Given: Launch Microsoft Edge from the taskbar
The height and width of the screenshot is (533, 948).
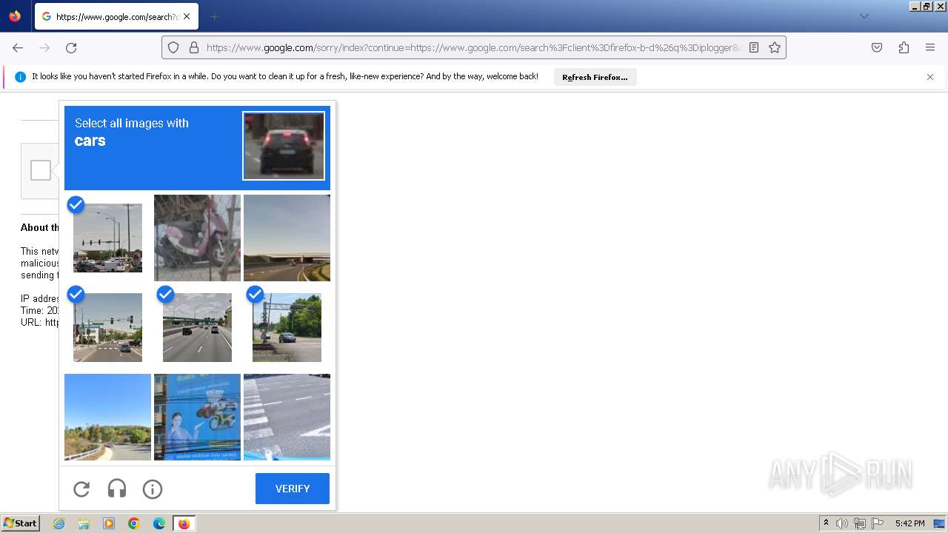Looking at the screenshot, I should tap(158, 523).
